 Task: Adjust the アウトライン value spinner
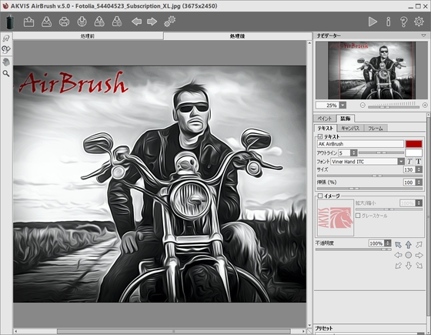pos(354,152)
